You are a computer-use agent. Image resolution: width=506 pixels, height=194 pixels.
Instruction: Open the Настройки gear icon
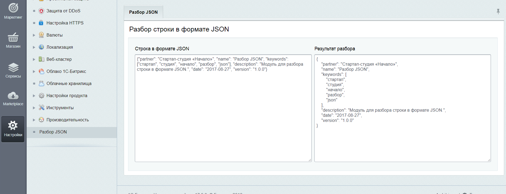click(13, 125)
